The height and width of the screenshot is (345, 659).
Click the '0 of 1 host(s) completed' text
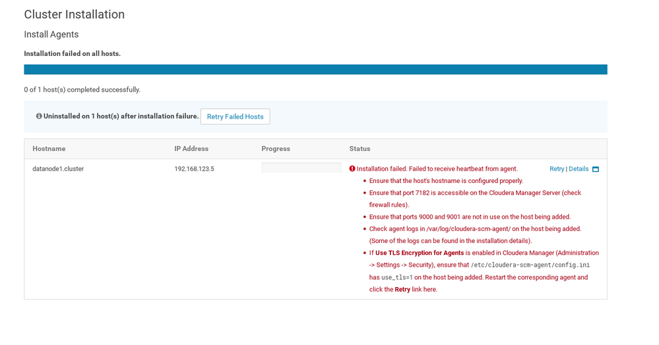click(x=82, y=90)
